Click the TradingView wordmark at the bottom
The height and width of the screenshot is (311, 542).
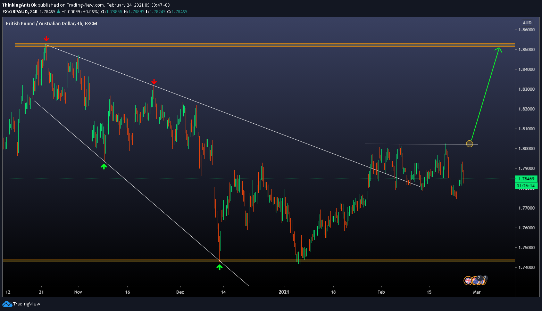(x=27, y=304)
